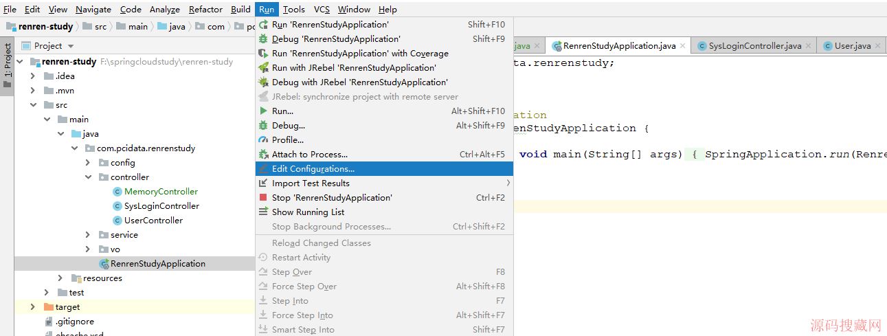This screenshot has width=887, height=336.
Task: Open MemoryController class in project tree
Action: pos(160,192)
